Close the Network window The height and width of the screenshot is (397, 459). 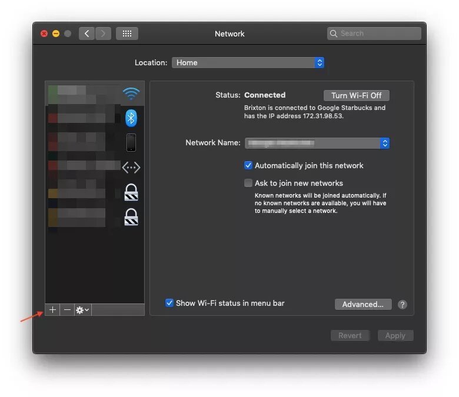44,34
